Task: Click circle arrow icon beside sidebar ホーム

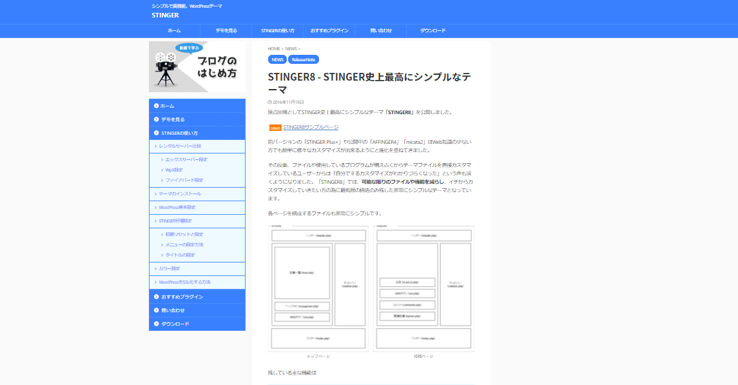Action: pos(156,106)
